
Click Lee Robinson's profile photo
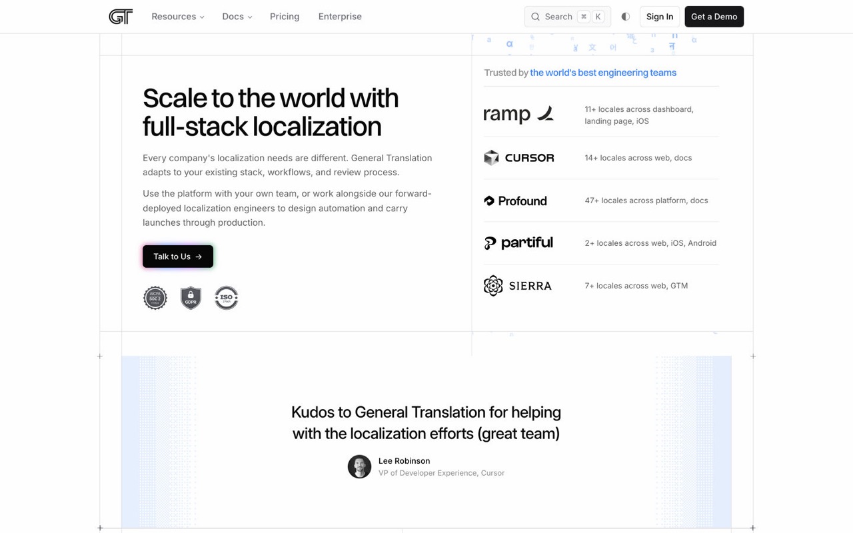coord(360,466)
